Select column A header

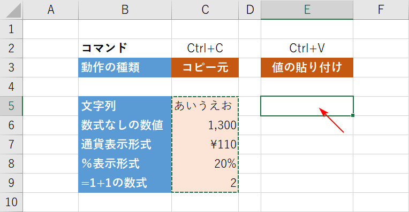[51, 10]
